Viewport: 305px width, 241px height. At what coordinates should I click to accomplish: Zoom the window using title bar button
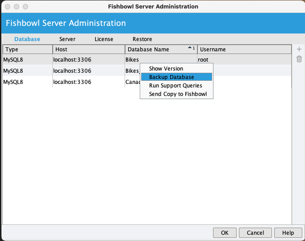(x=25, y=7)
